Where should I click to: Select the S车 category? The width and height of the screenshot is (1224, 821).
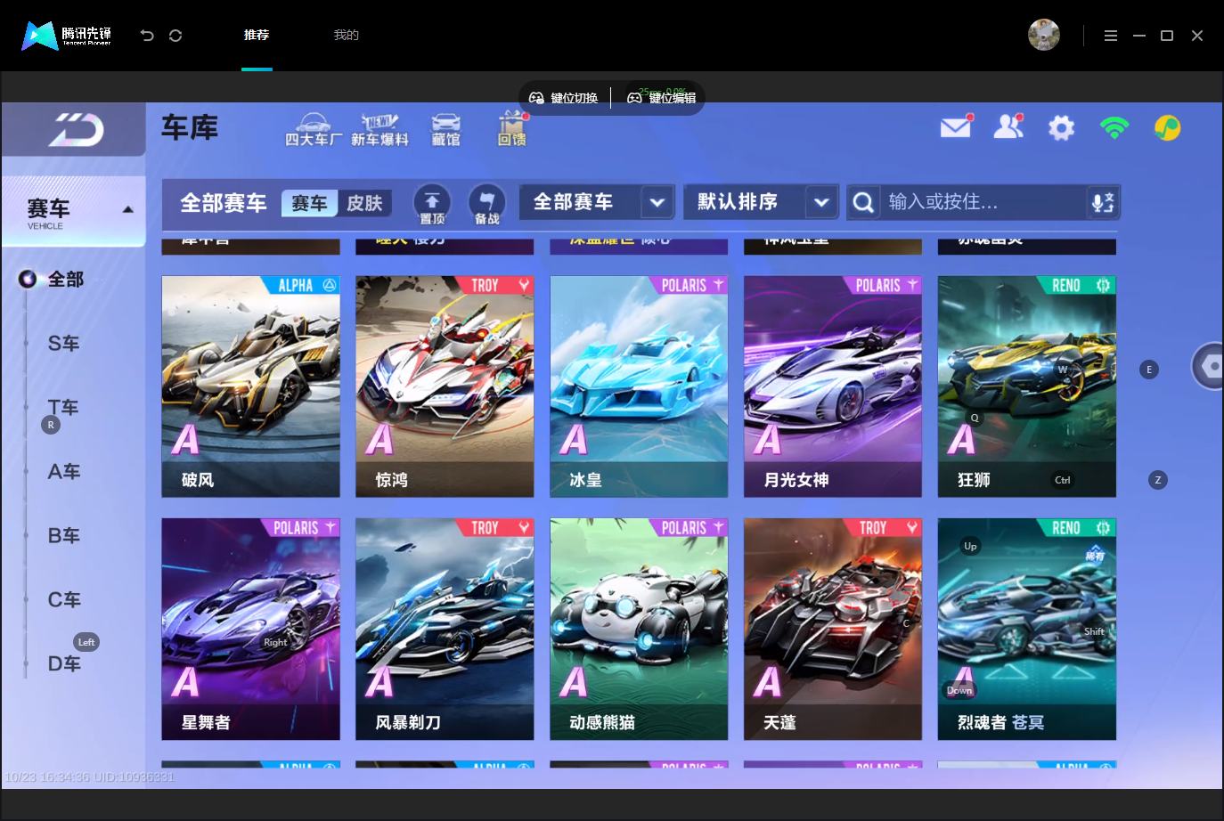64,344
